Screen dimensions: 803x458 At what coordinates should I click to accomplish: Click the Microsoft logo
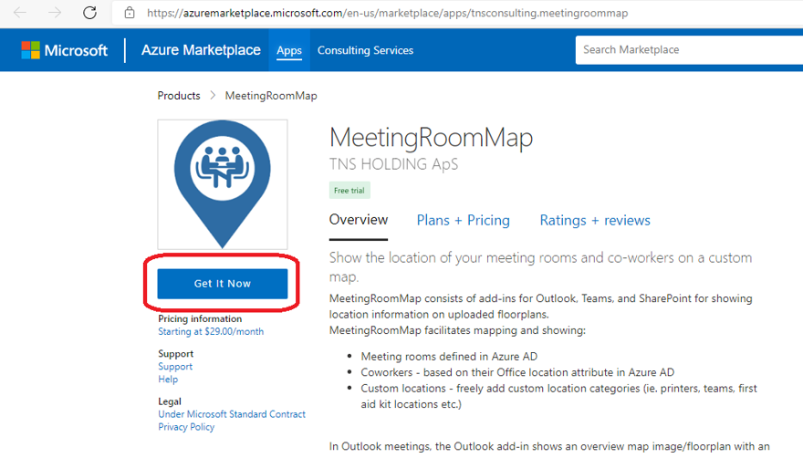tap(64, 50)
